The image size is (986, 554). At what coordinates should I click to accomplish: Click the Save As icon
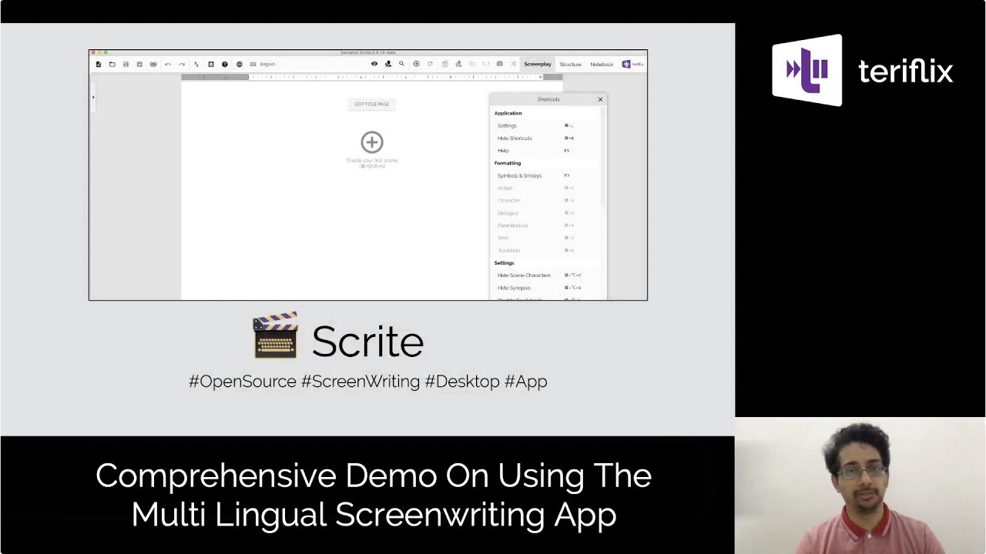coord(139,64)
